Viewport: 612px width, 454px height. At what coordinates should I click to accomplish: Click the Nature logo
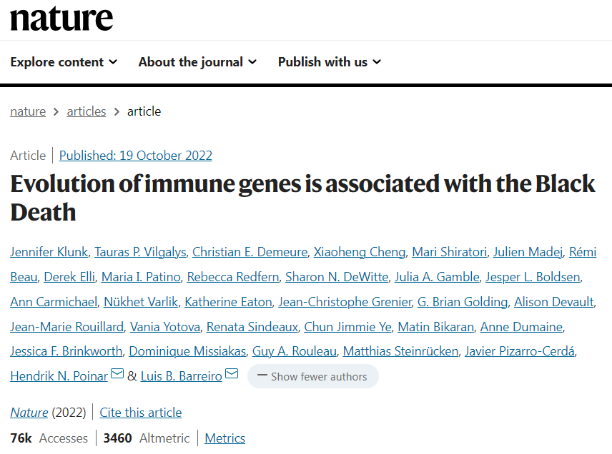(x=61, y=19)
